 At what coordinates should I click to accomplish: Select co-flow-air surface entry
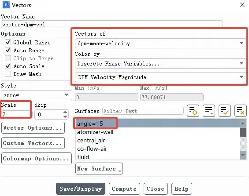point(92,149)
